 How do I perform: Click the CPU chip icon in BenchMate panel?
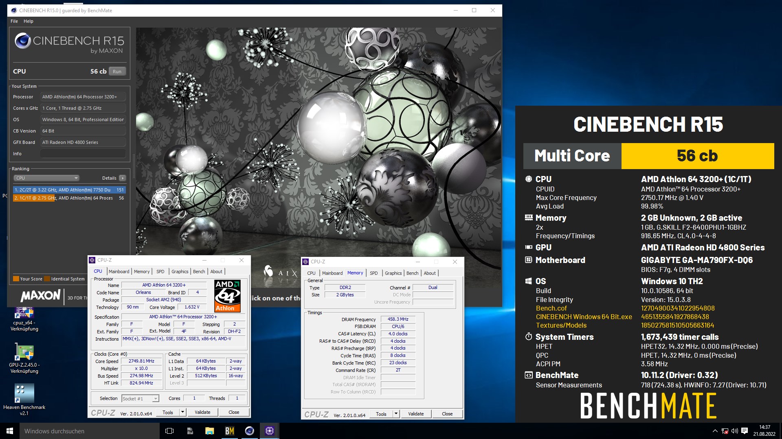529,179
